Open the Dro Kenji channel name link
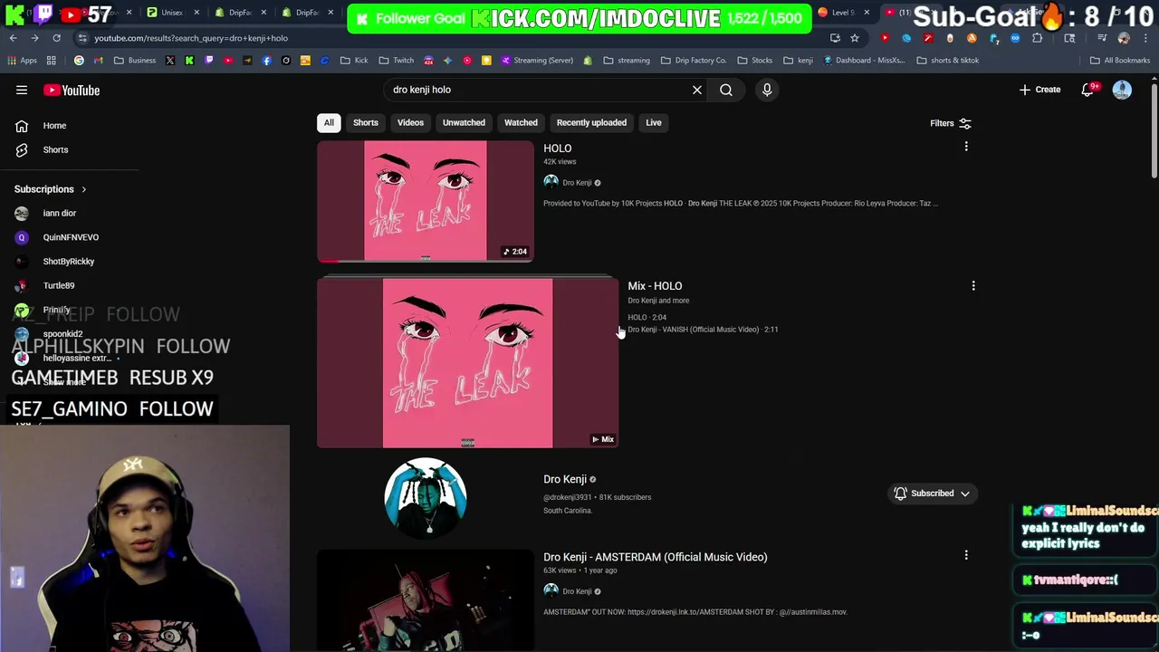This screenshot has width=1159, height=652. coord(565,479)
